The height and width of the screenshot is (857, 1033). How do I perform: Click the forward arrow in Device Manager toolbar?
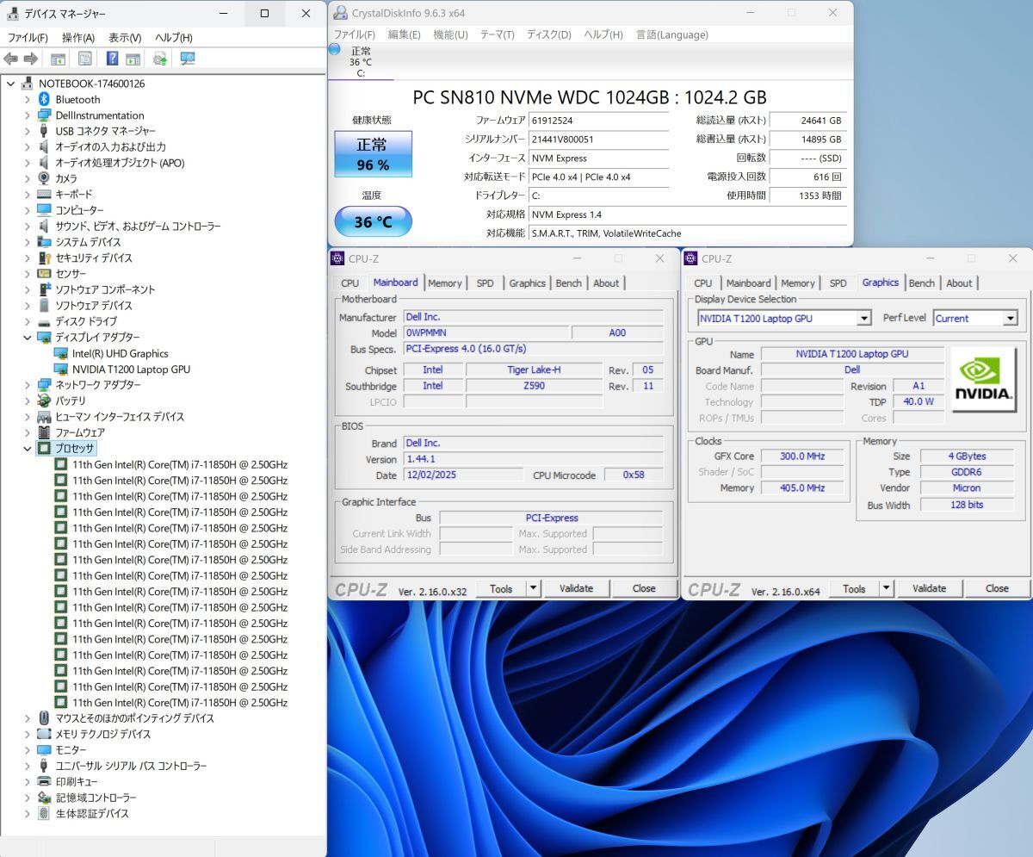click(x=30, y=59)
